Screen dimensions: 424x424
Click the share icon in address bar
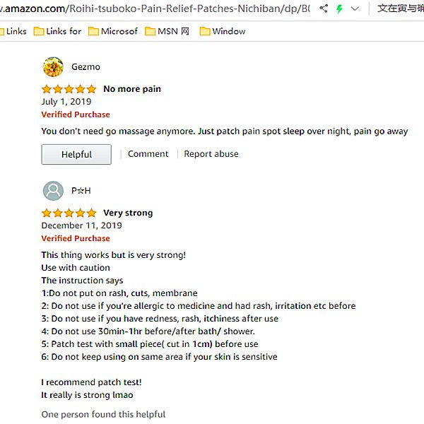(x=324, y=8)
